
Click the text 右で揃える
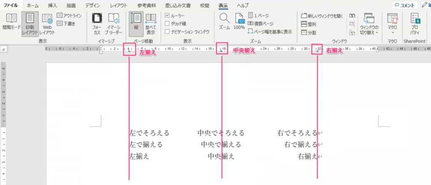[301, 144]
